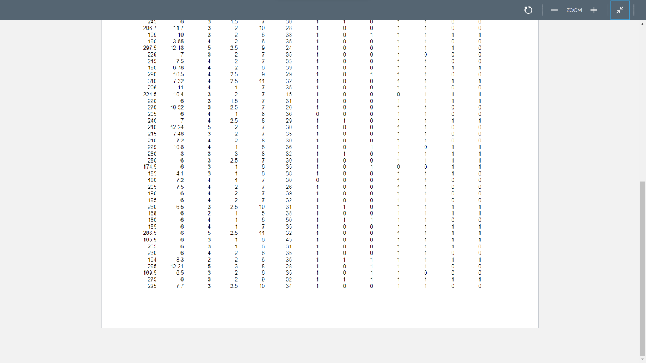Viewport: 646px width, 363px height.
Task: Zoom in using the plus icon
Action: tap(594, 10)
